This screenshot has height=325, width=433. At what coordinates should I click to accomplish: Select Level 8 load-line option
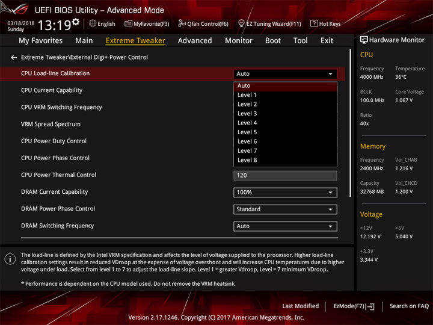point(285,160)
